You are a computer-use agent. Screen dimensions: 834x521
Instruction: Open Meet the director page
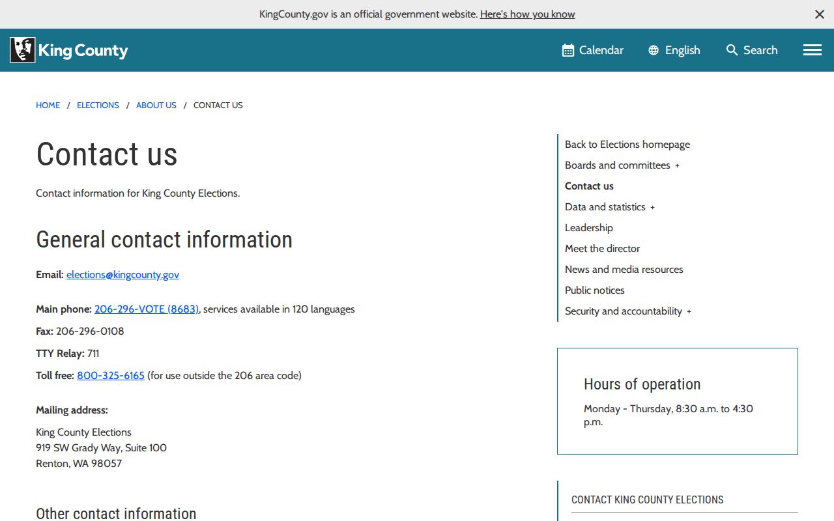[603, 249]
